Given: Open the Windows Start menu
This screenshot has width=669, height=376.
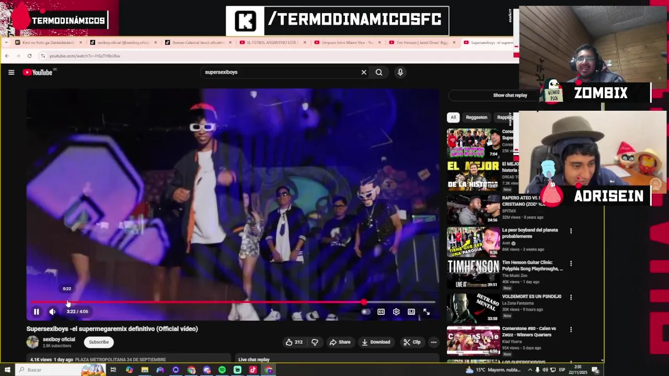Looking at the screenshot, I should point(7,370).
